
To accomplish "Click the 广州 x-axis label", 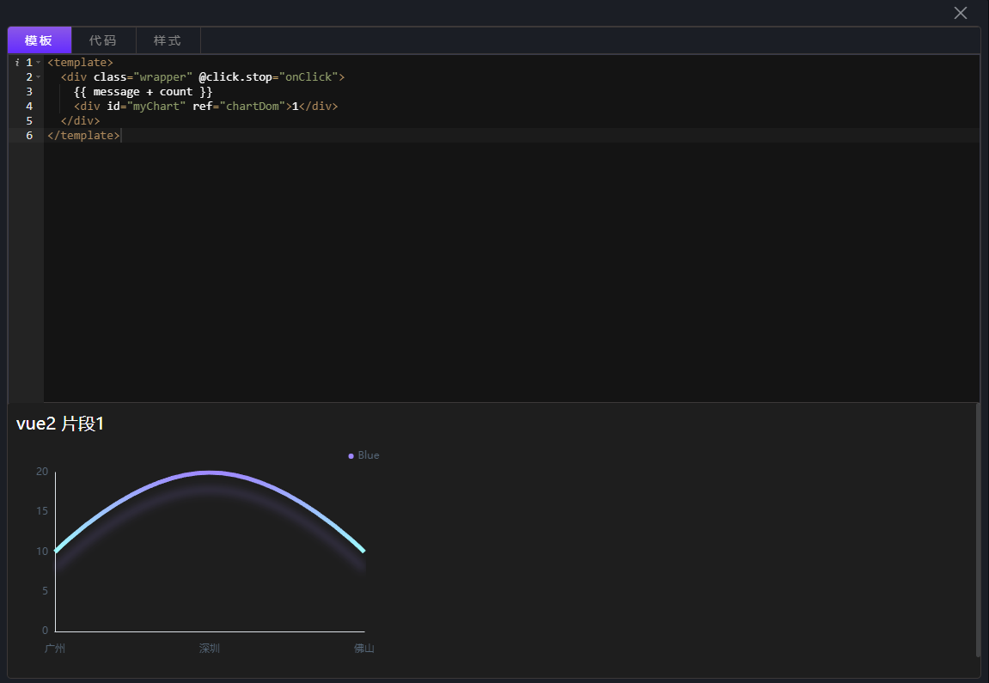I will click(x=55, y=649).
